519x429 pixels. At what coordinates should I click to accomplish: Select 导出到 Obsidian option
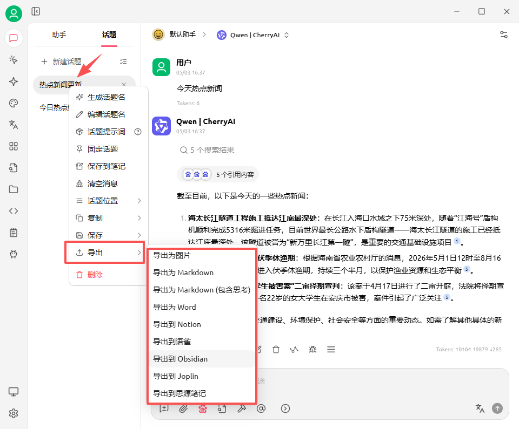202,359
